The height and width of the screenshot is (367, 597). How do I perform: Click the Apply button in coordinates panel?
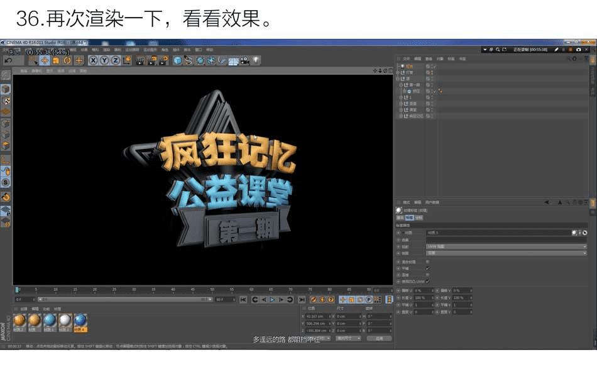379,339
